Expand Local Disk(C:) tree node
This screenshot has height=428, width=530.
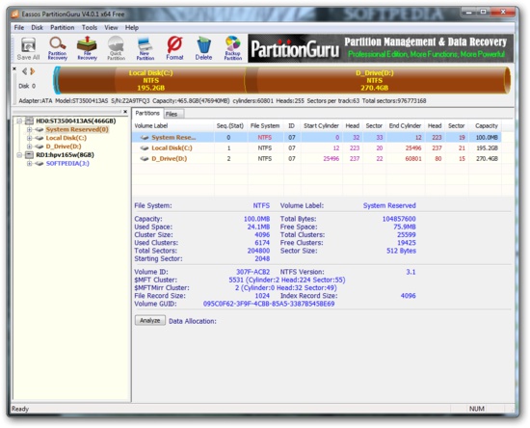click(30, 138)
